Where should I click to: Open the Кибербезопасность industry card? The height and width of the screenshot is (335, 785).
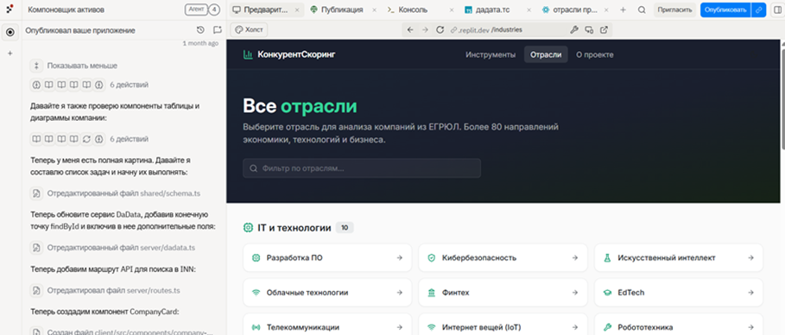pyautogui.click(x=503, y=258)
